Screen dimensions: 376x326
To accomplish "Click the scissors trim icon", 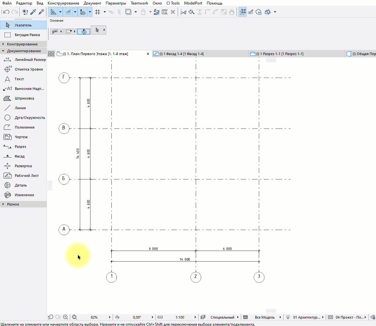I will coord(183,12).
